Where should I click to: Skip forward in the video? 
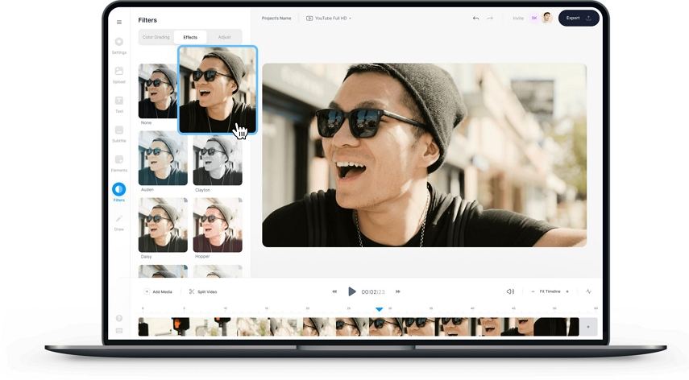pos(397,291)
